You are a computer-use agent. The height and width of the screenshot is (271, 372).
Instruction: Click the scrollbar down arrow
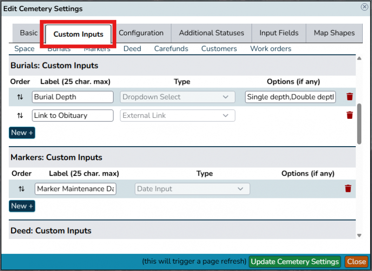click(x=359, y=235)
